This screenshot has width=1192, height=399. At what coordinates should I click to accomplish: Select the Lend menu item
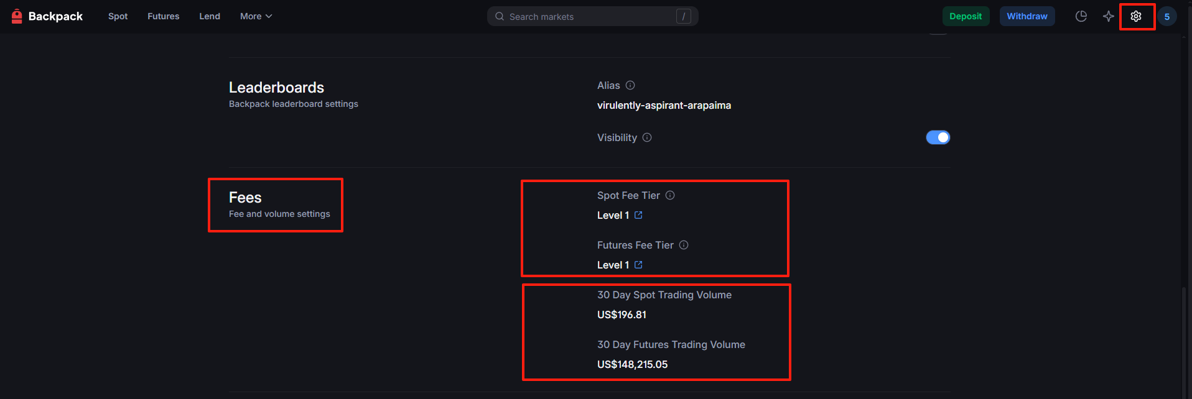click(210, 16)
